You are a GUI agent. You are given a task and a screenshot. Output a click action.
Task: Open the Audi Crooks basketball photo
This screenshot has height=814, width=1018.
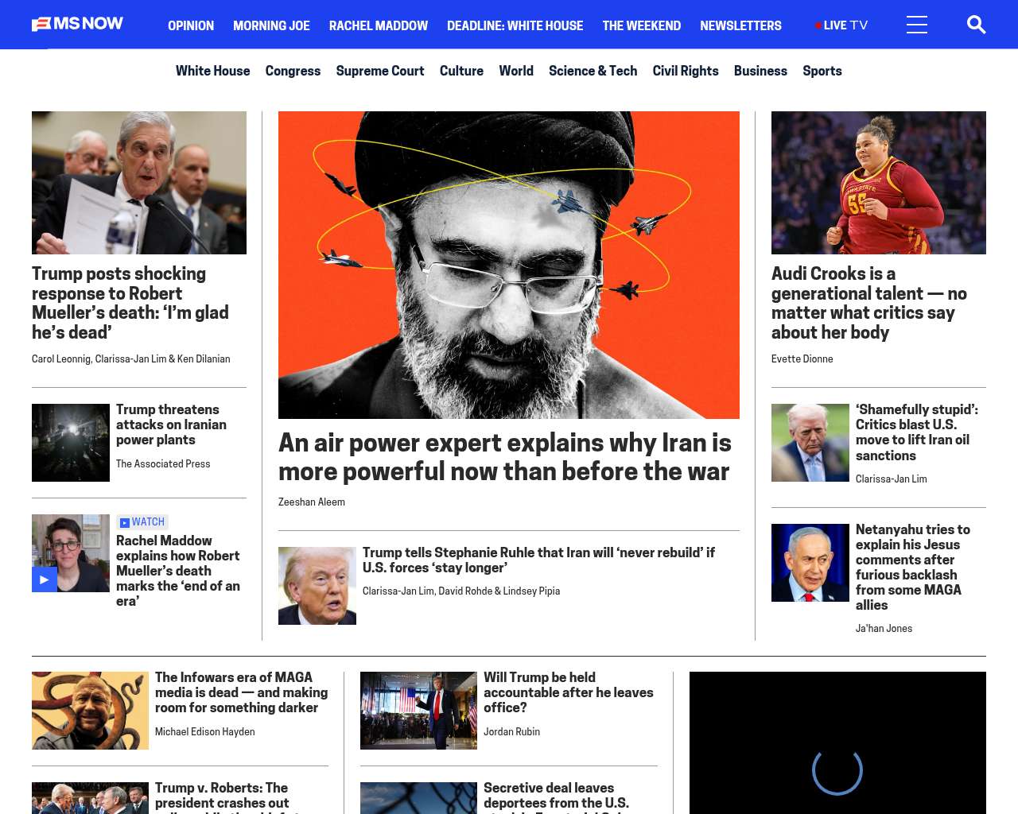click(x=879, y=183)
